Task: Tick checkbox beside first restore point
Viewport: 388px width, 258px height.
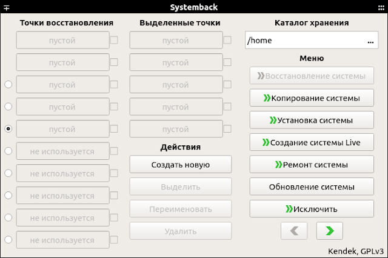Action: coord(114,40)
